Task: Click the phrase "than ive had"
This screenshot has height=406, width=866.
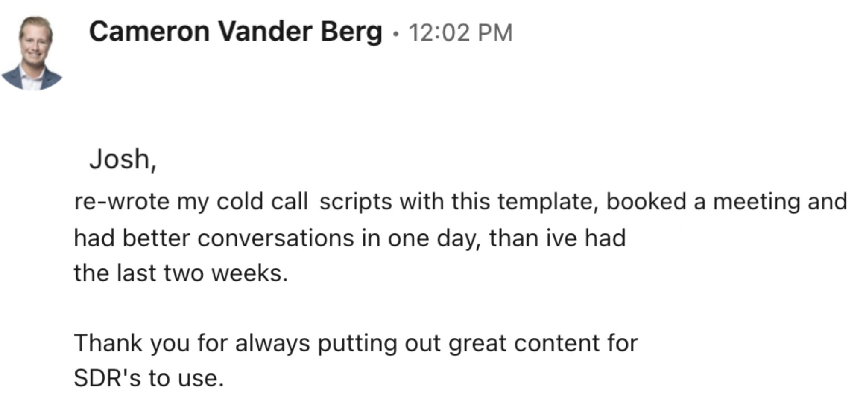Action: click(557, 238)
